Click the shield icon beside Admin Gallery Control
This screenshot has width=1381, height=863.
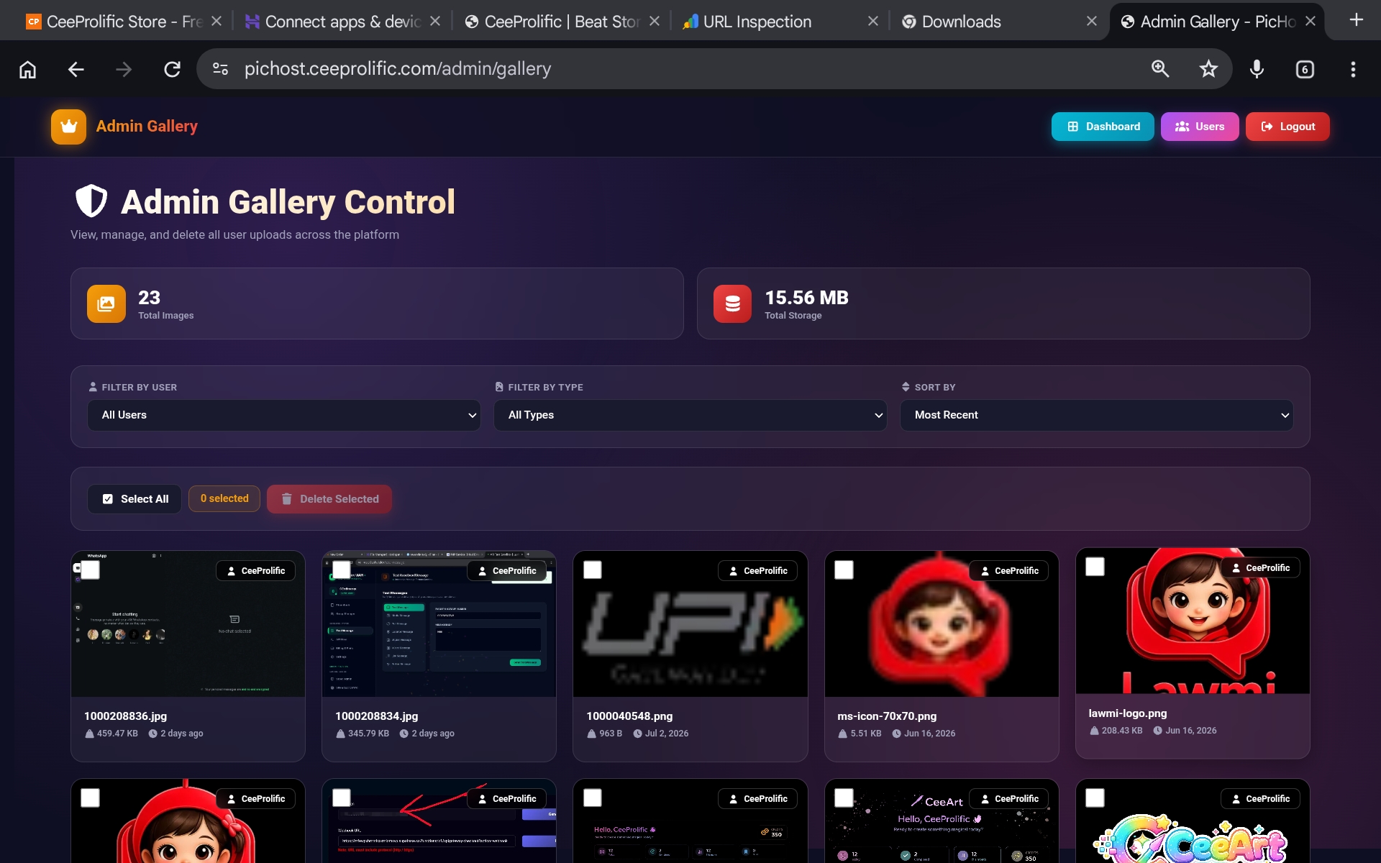click(91, 201)
